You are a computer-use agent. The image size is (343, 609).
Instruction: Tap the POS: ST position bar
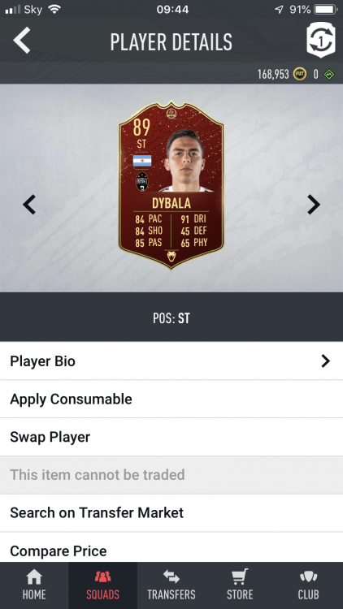(x=171, y=318)
